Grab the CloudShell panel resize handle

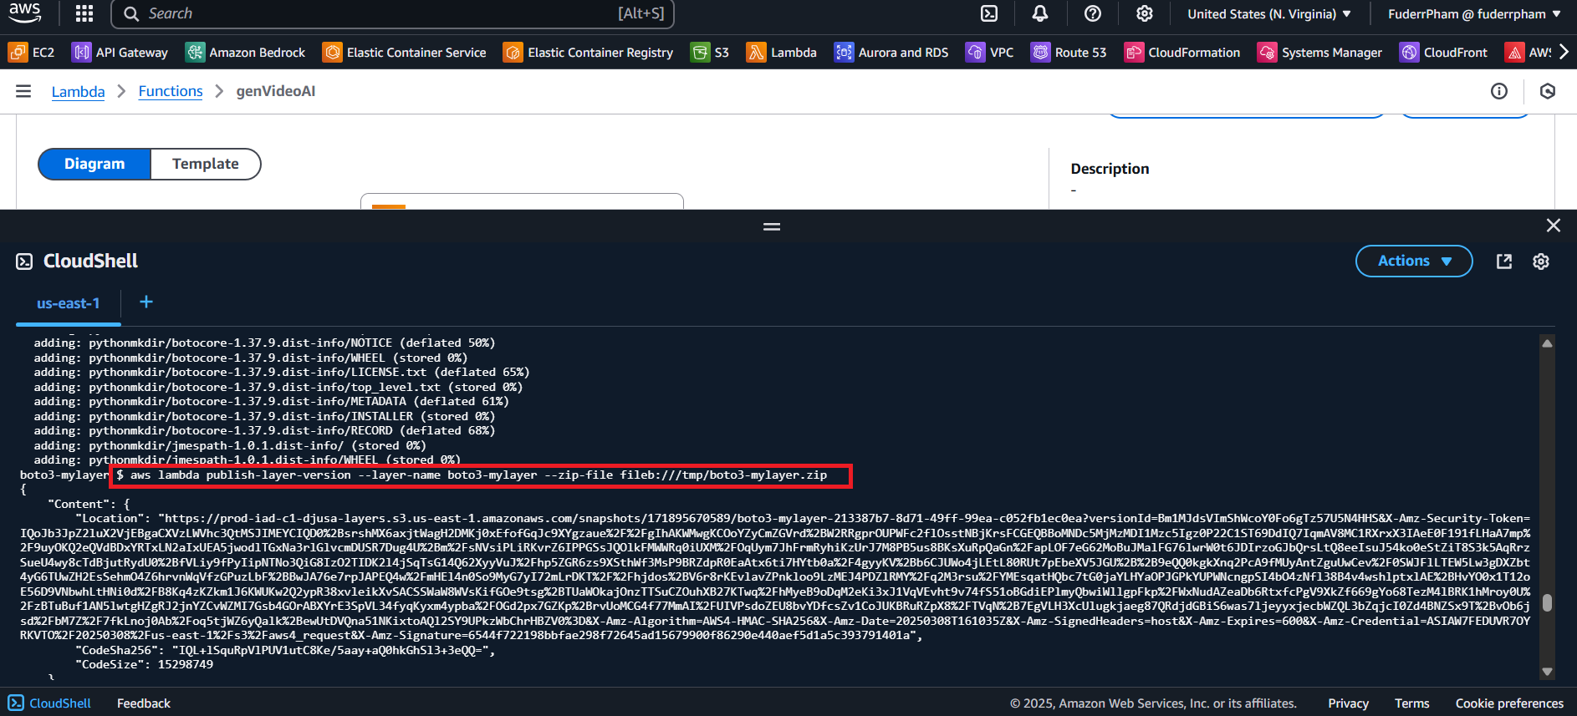[772, 226]
